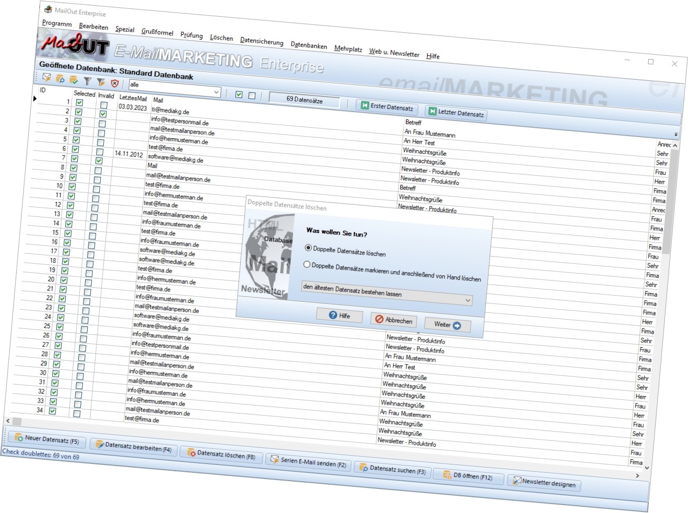This screenshot has width=688, height=513.
Task: Open the 'alle' filter dropdown
Action: [x=216, y=92]
